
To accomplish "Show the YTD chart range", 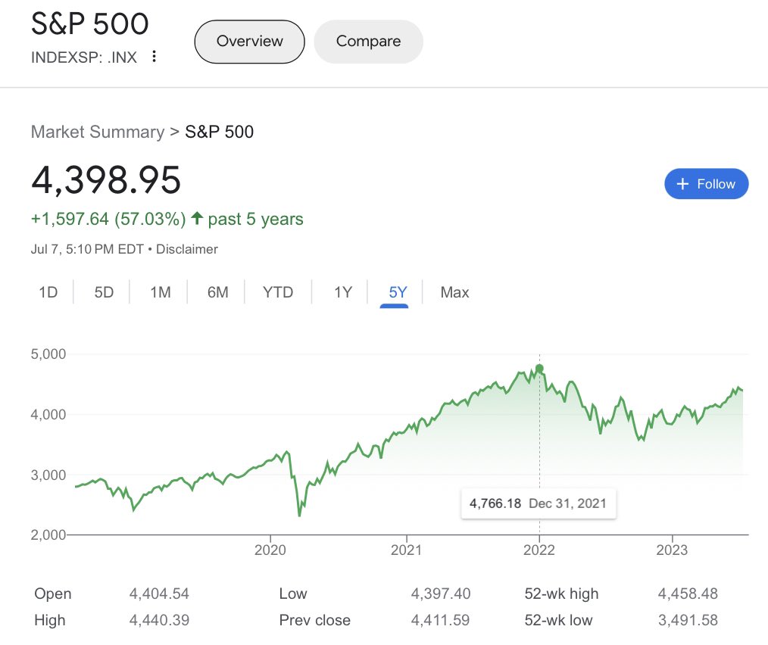I will (278, 292).
